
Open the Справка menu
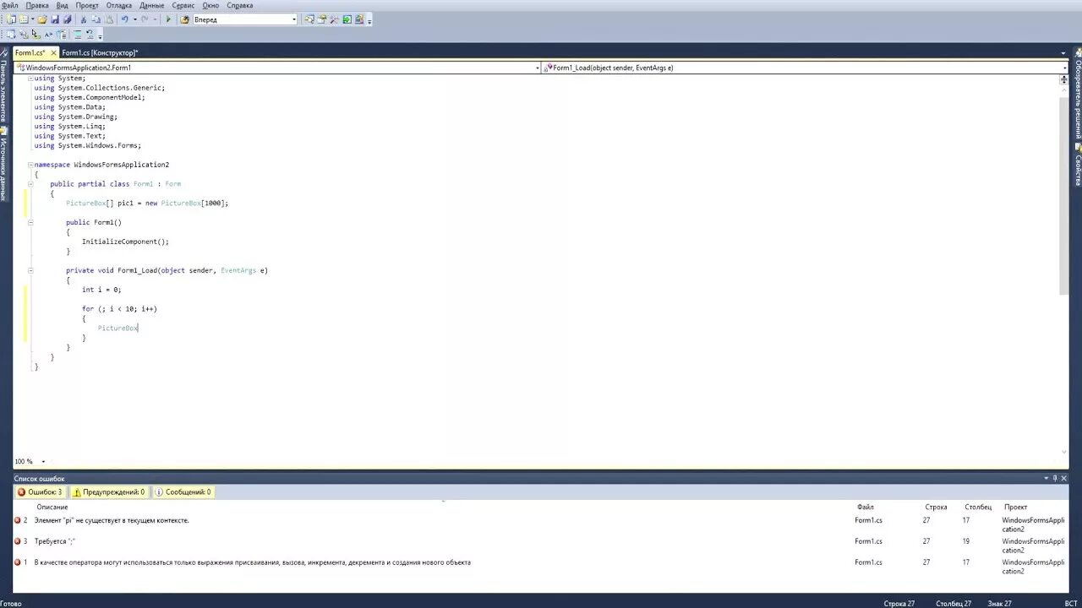pos(240,5)
